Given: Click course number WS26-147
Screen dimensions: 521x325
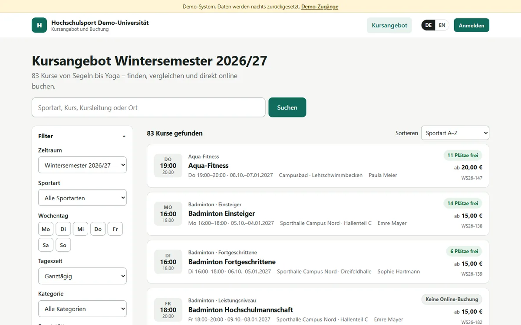Looking at the screenshot, I should click(x=472, y=178).
